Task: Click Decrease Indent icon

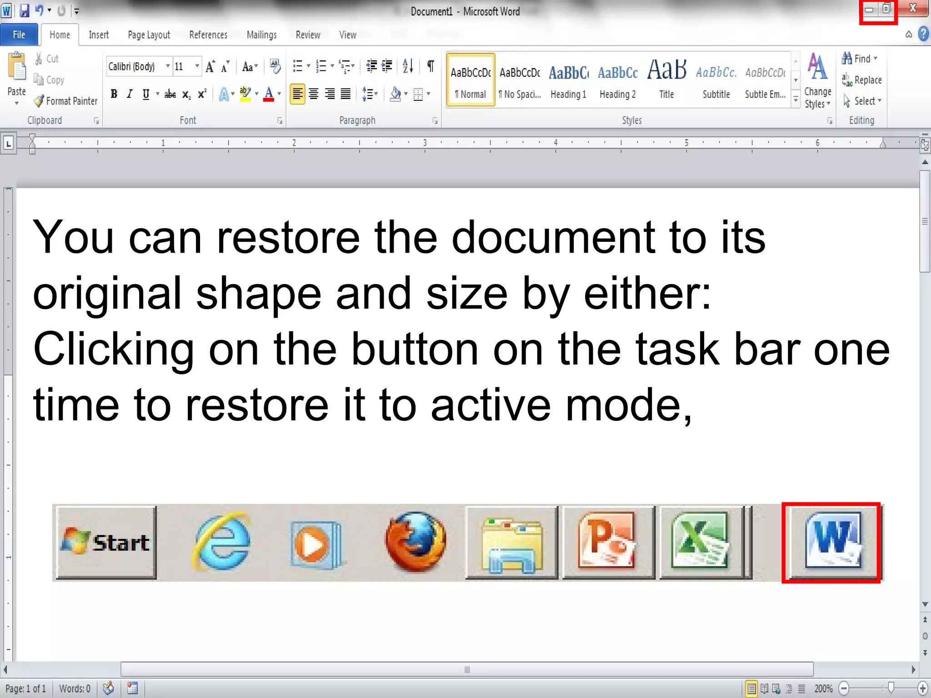Action: click(371, 66)
